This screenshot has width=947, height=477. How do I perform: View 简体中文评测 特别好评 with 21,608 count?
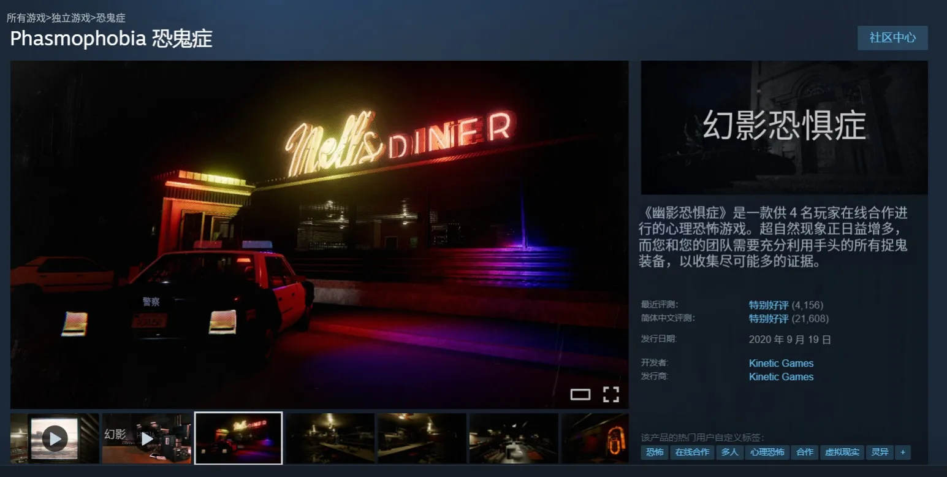(x=768, y=319)
